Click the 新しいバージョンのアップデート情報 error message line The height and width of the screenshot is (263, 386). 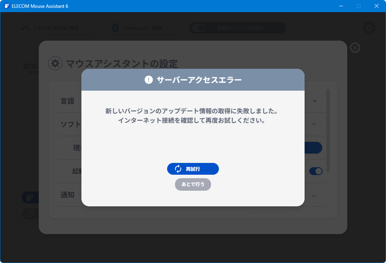pyautogui.click(x=191, y=111)
